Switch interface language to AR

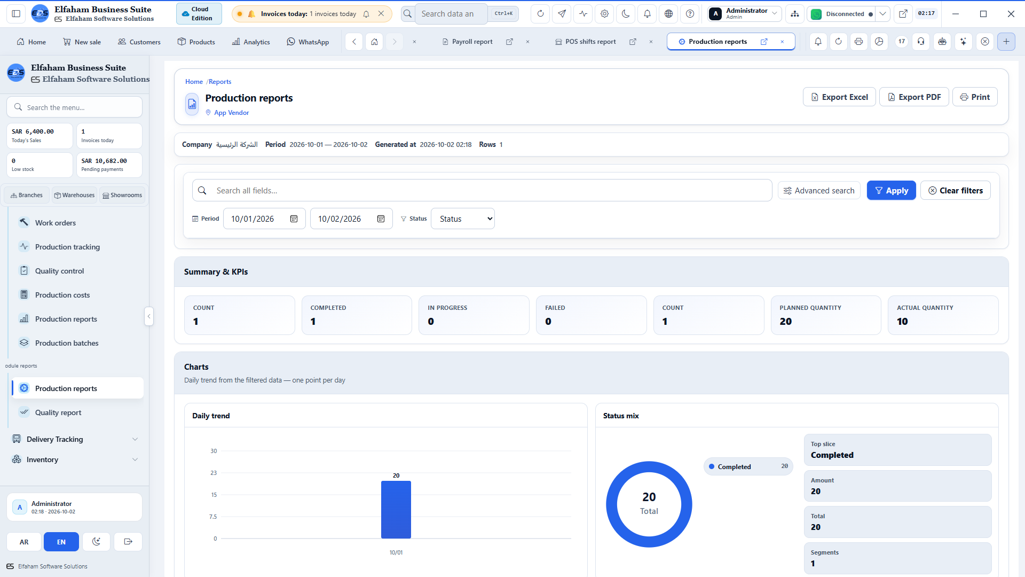(x=24, y=542)
